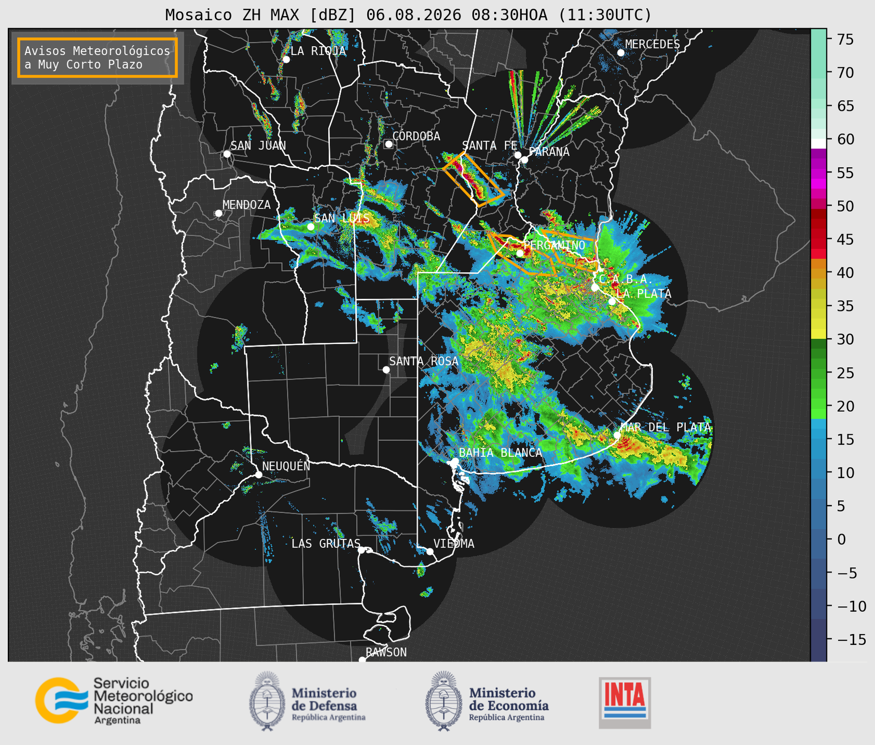Click the Servicio Meteorológico Nacional logo
This screenshot has width=875, height=745.
pyautogui.click(x=114, y=700)
